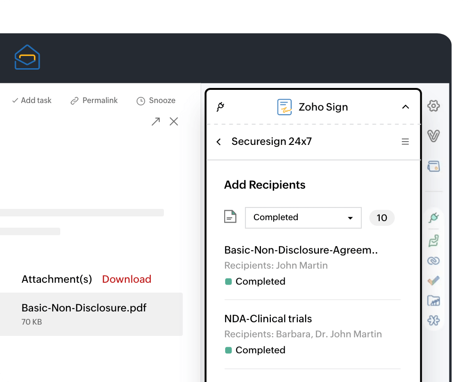The width and height of the screenshot is (472, 382).
Task: Open the Securesign hamburger menu
Action: pyautogui.click(x=405, y=142)
